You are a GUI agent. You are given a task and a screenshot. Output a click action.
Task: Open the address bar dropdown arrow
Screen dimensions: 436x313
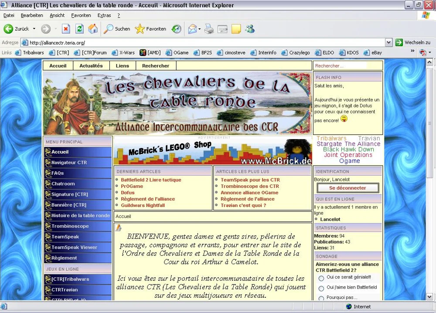pos(388,43)
